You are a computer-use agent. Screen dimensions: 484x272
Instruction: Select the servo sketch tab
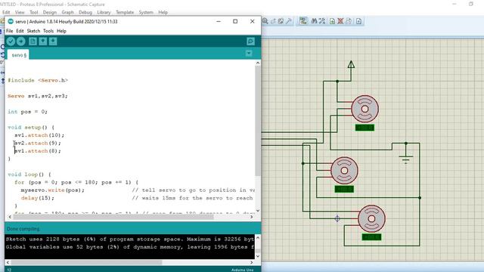[x=19, y=55]
